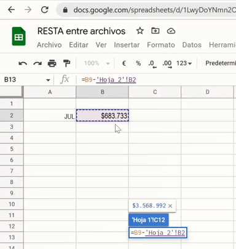The image size is (236, 249).
Task: Open the 123 number formats dropdown
Action: pos(184,63)
